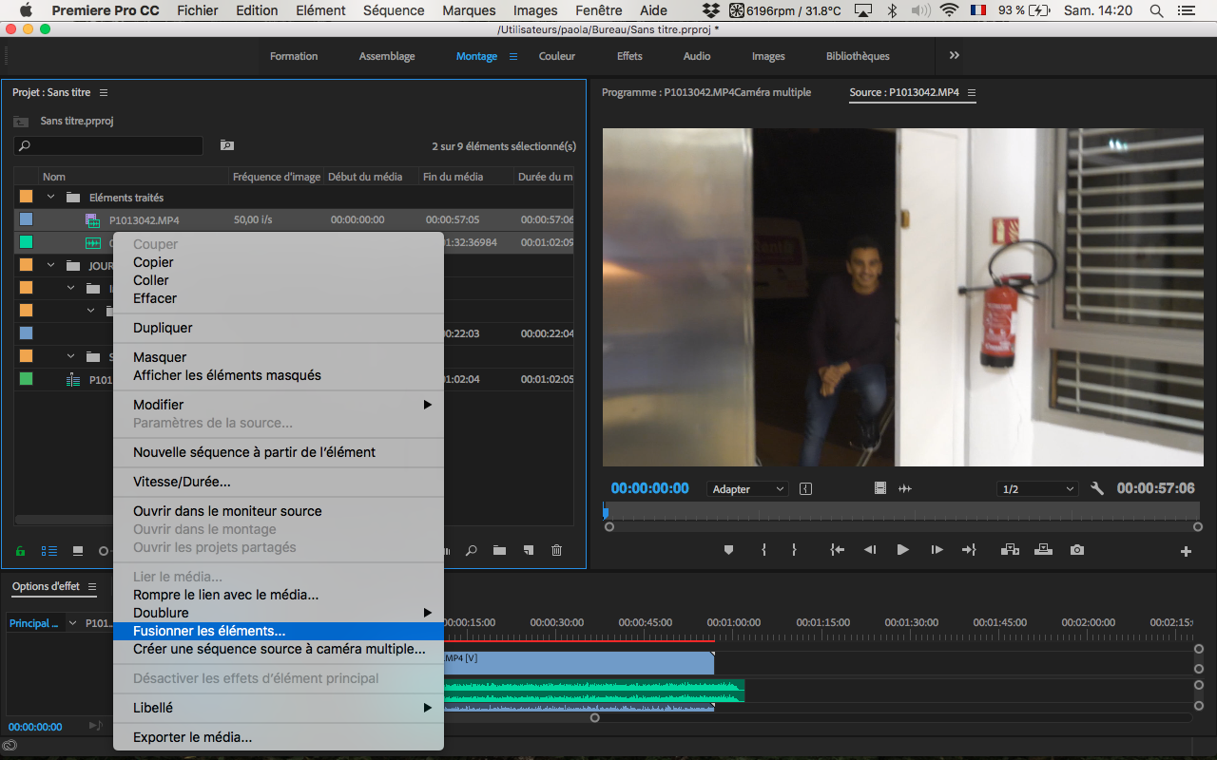Click the Project panel search magnifier icon
Viewport: 1217px width, 760px height.
pyautogui.click(x=472, y=550)
